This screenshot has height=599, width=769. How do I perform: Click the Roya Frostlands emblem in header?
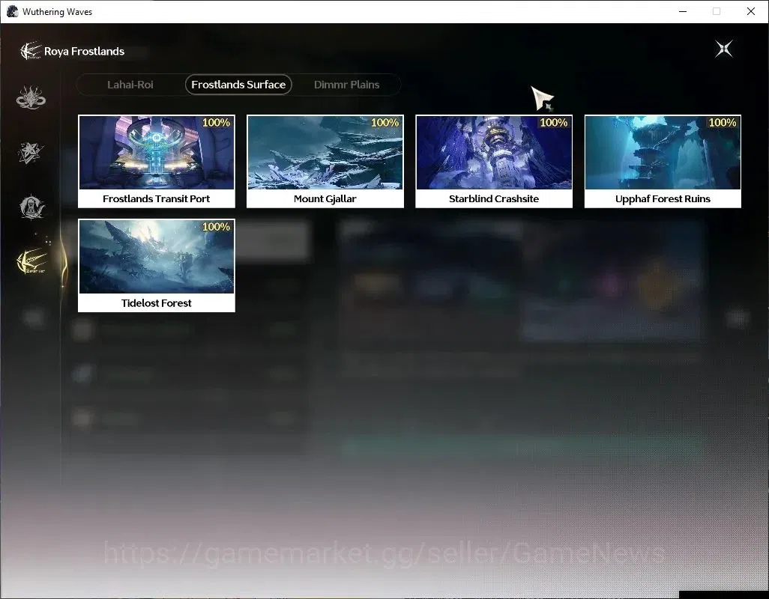pyautogui.click(x=30, y=51)
